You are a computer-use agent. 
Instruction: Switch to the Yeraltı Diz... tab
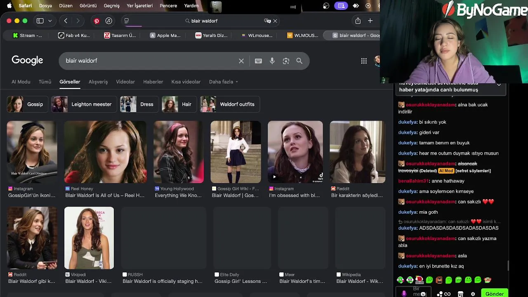[211, 35]
